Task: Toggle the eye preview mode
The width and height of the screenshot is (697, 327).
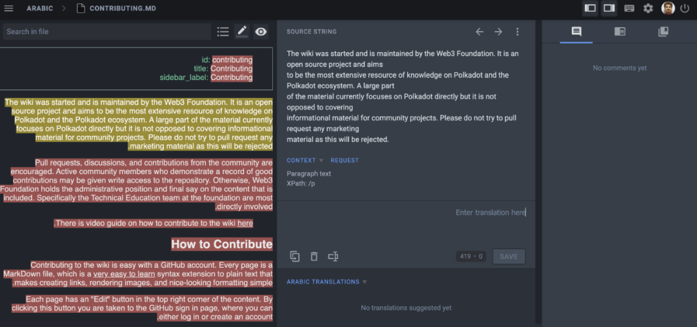Action: 261,32
